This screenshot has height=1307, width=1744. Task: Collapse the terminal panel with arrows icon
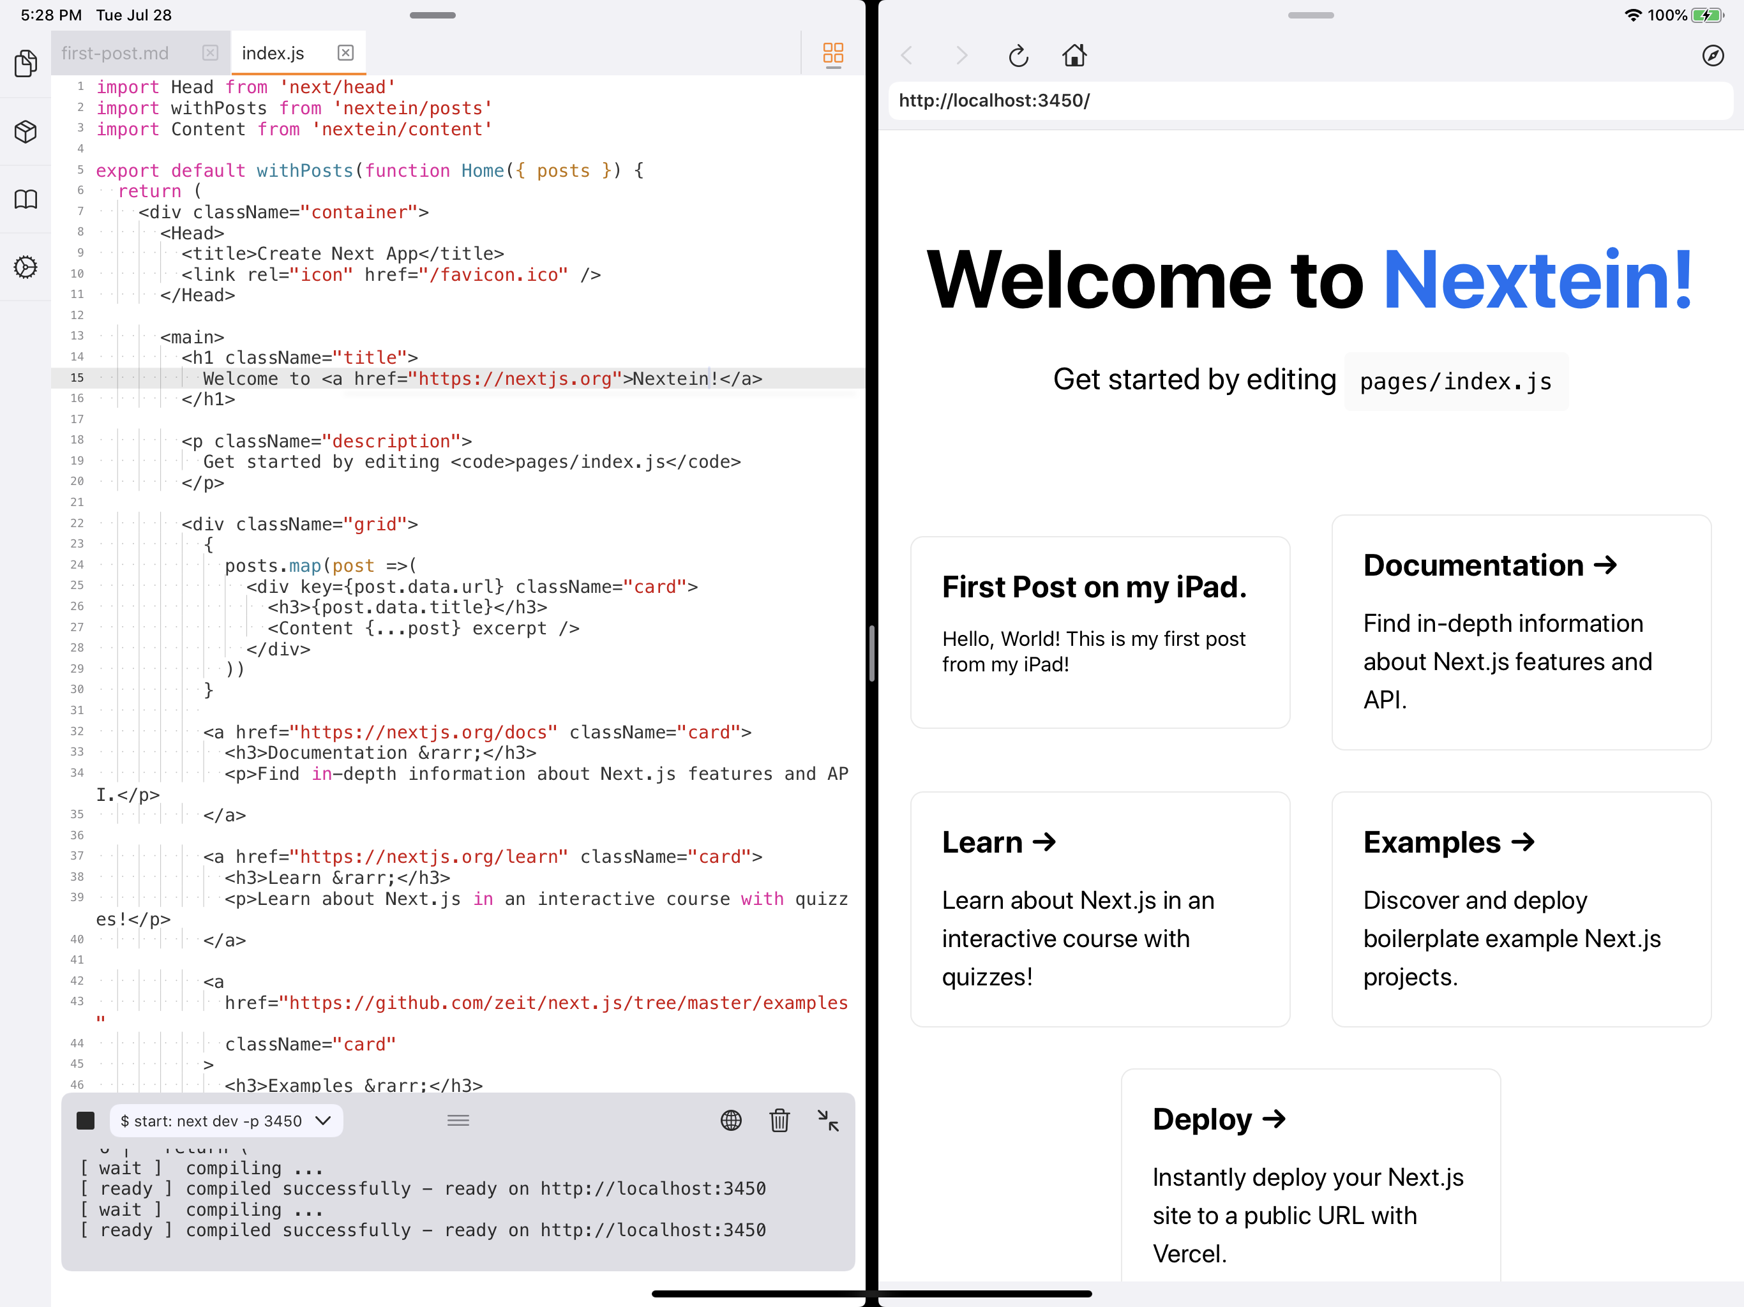click(828, 1120)
